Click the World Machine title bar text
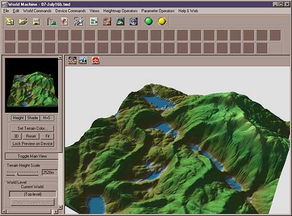 [39, 4]
